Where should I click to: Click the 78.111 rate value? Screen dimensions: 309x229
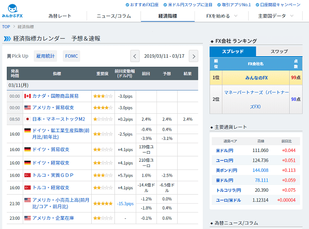[262, 180]
